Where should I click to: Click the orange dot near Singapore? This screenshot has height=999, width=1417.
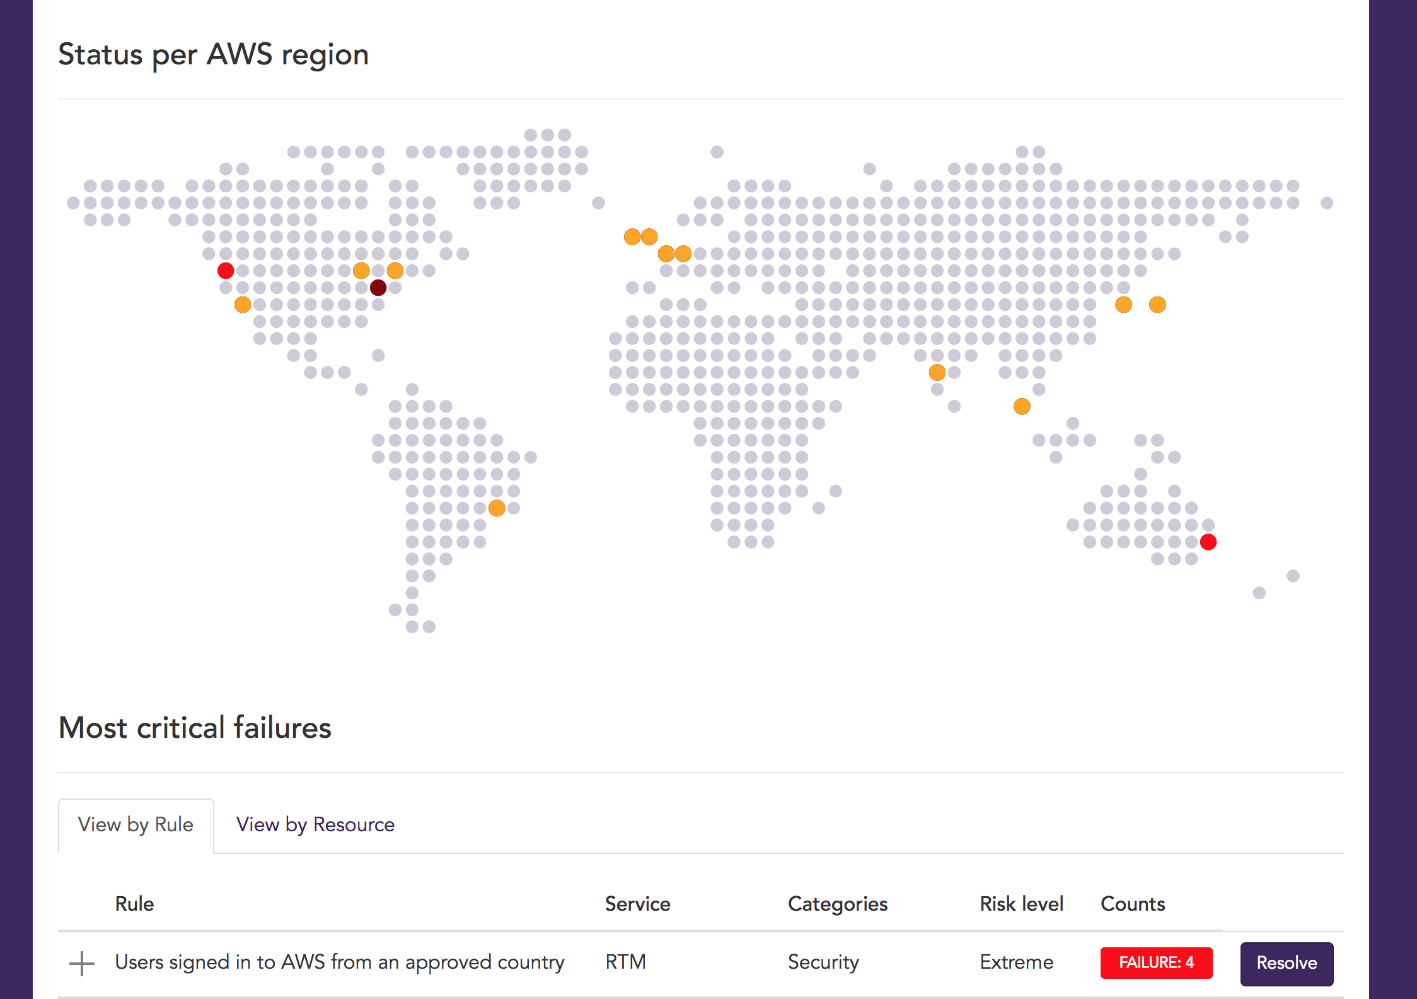pos(1022,407)
